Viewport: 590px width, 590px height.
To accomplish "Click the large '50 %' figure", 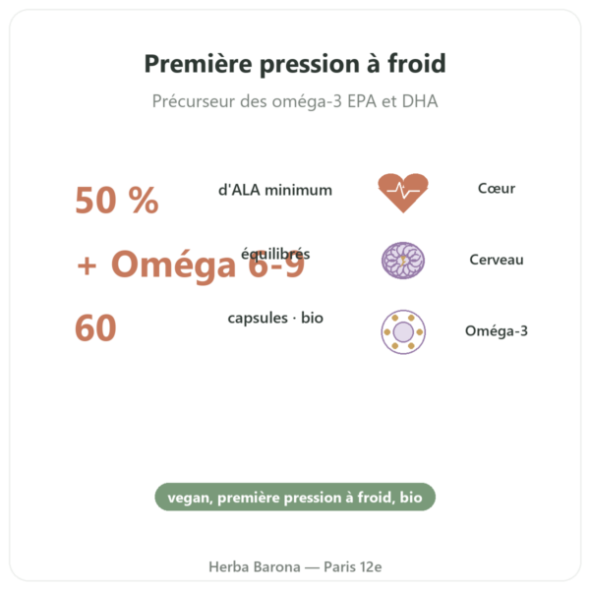I will (117, 201).
